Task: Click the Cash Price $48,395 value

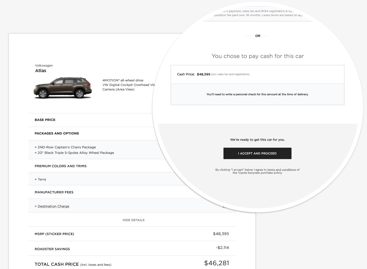Action: (204, 74)
